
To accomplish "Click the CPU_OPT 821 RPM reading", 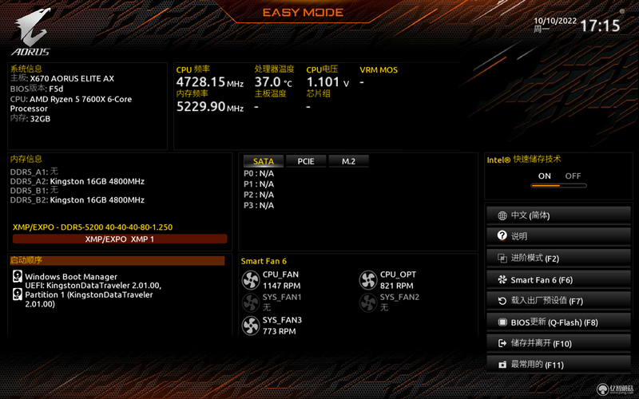I will point(396,286).
